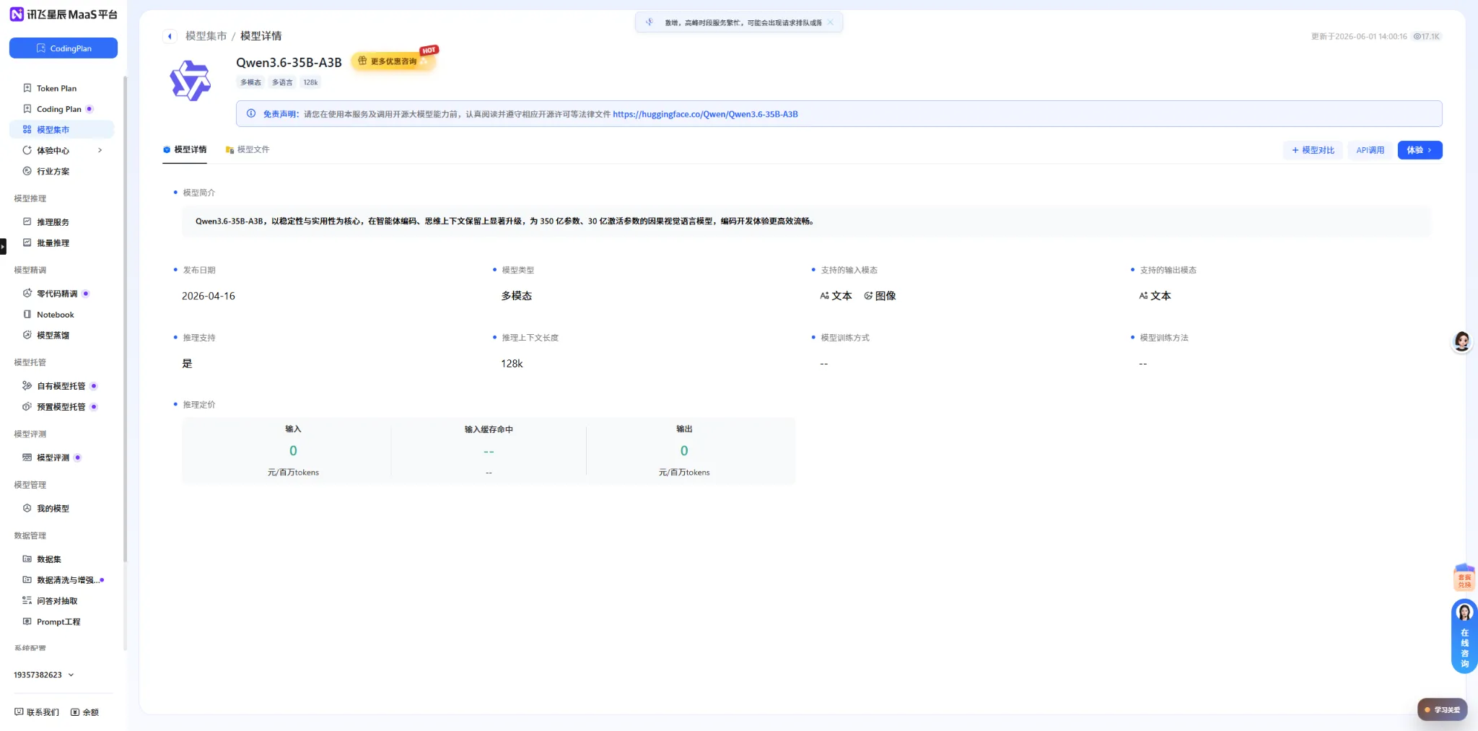Click 模型集市 in the breadcrumb
This screenshot has width=1478, height=731.
pos(206,36)
